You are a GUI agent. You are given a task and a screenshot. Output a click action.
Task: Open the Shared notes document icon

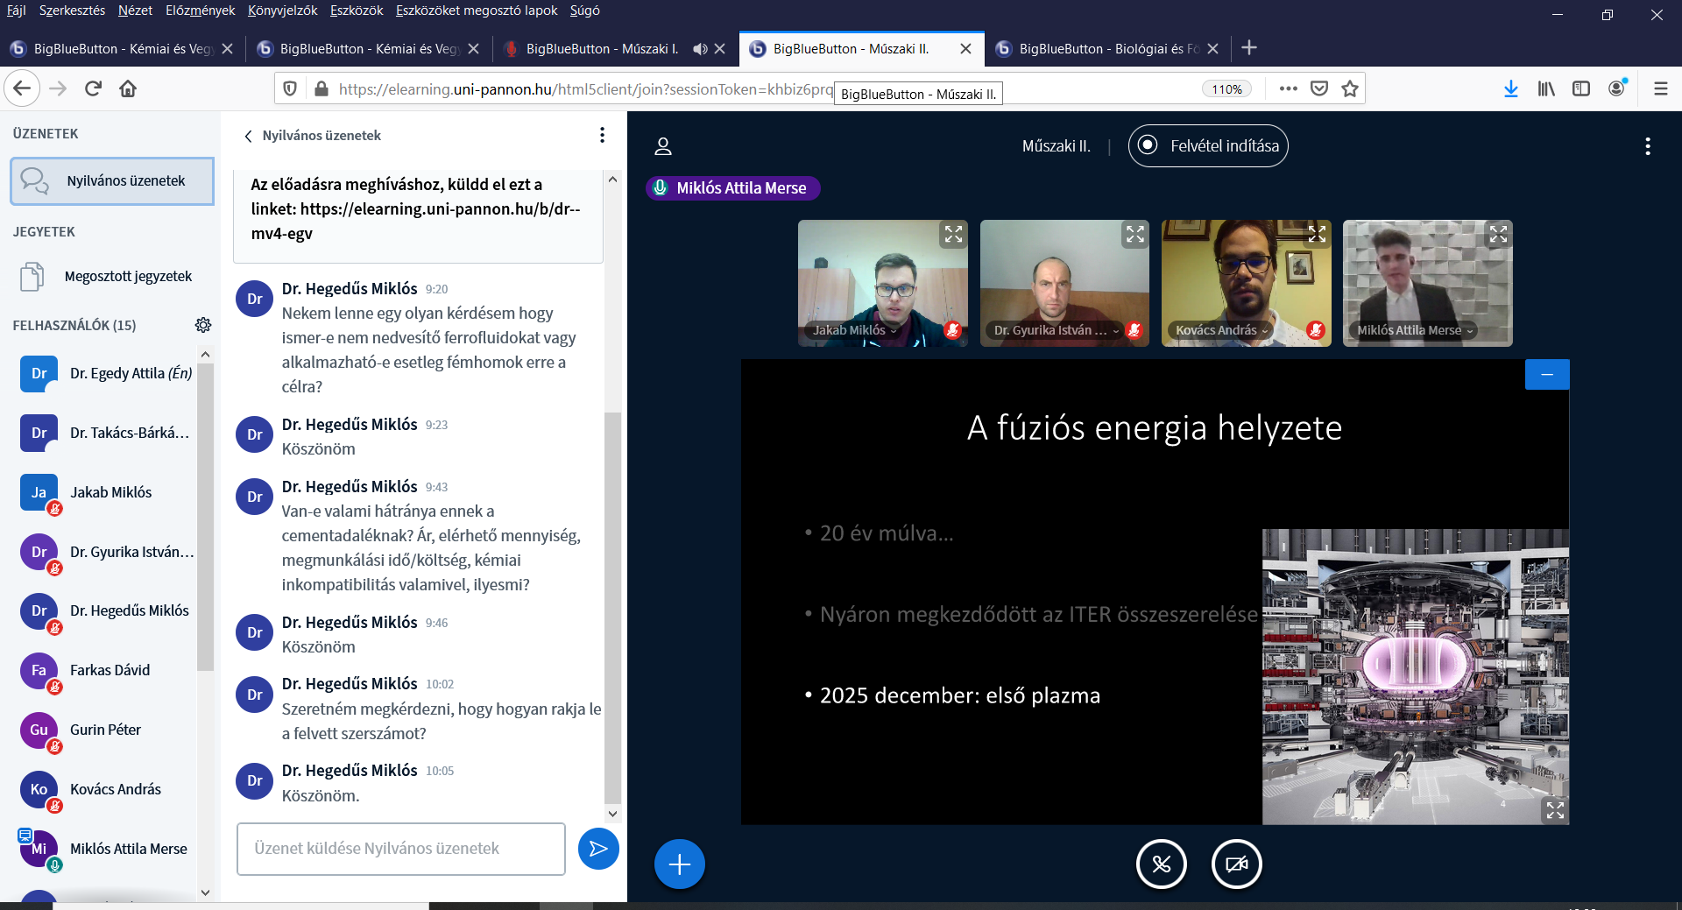coord(32,277)
